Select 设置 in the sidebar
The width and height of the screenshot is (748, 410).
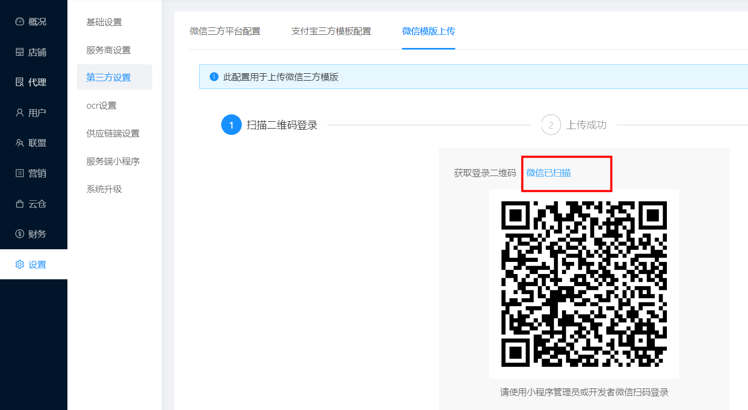(x=34, y=265)
